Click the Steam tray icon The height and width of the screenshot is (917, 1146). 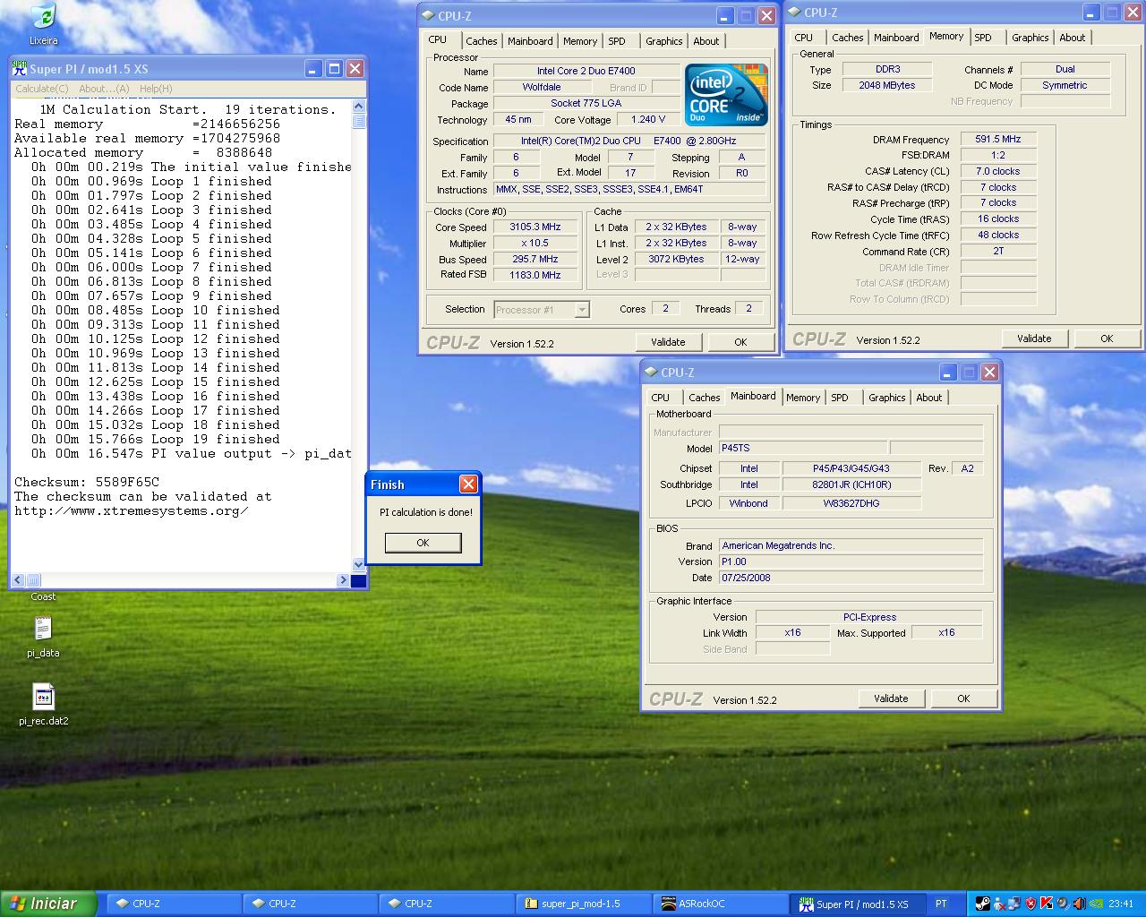pos(983,904)
